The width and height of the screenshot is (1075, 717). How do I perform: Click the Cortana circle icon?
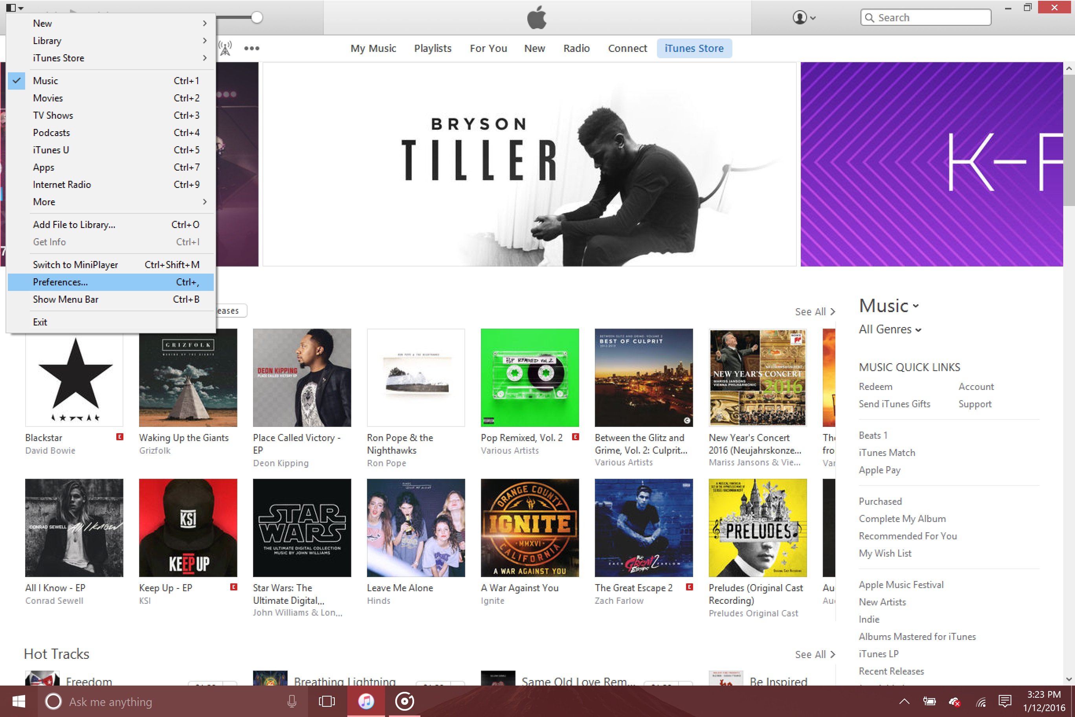(x=53, y=701)
